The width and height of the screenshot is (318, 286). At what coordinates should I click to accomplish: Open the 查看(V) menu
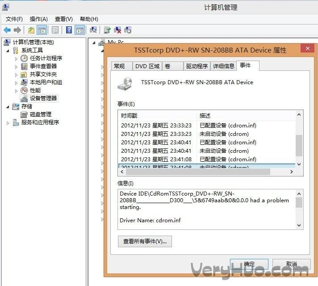click(x=64, y=19)
